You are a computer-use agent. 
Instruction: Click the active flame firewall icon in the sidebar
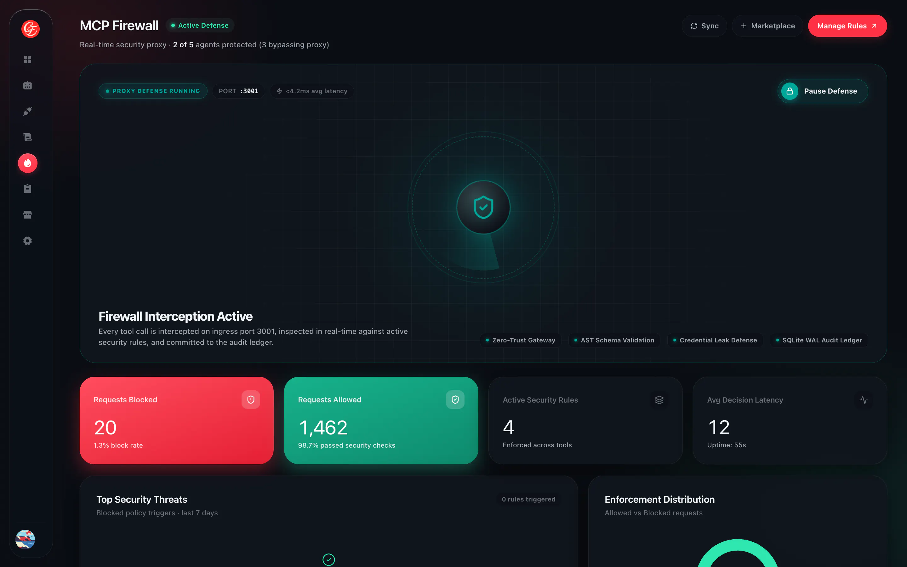[x=28, y=163]
